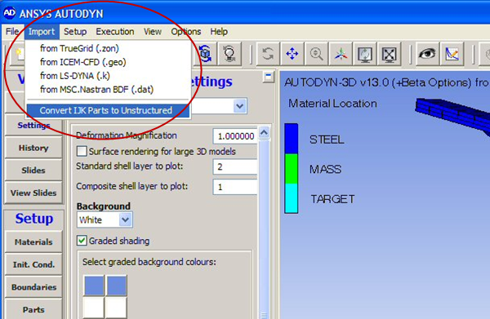Expand the combo box above Deformation Magnification
The height and width of the screenshot is (319, 490).
(x=239, y=106)
